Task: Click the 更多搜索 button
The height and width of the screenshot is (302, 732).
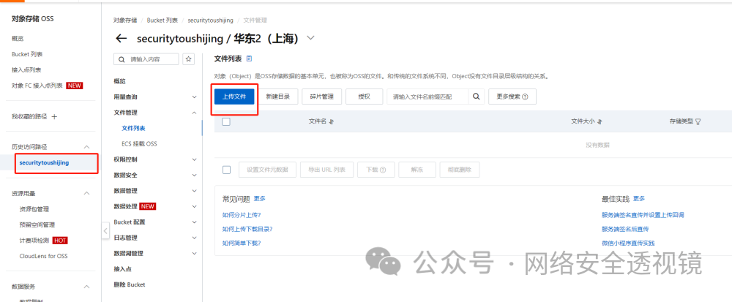Action: click(x=512, y=97)
